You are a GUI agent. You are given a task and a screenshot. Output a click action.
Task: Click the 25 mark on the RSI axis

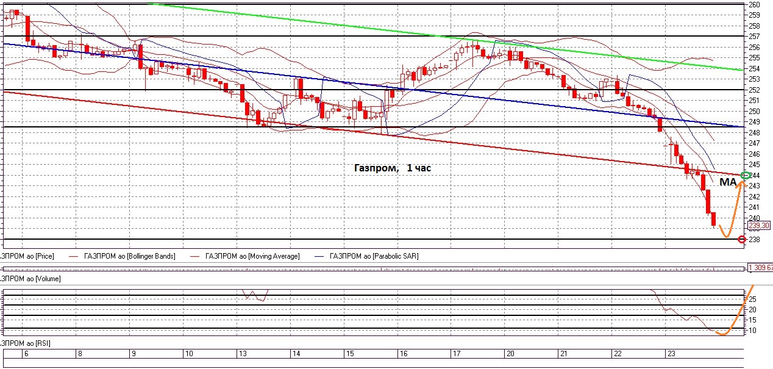(752, 299)
